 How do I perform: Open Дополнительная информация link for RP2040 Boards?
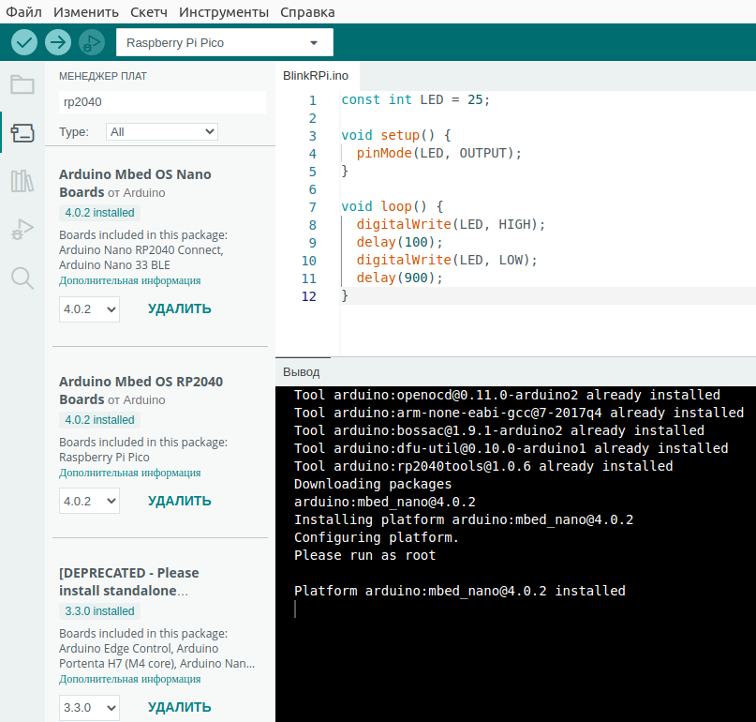click(129, 473)
